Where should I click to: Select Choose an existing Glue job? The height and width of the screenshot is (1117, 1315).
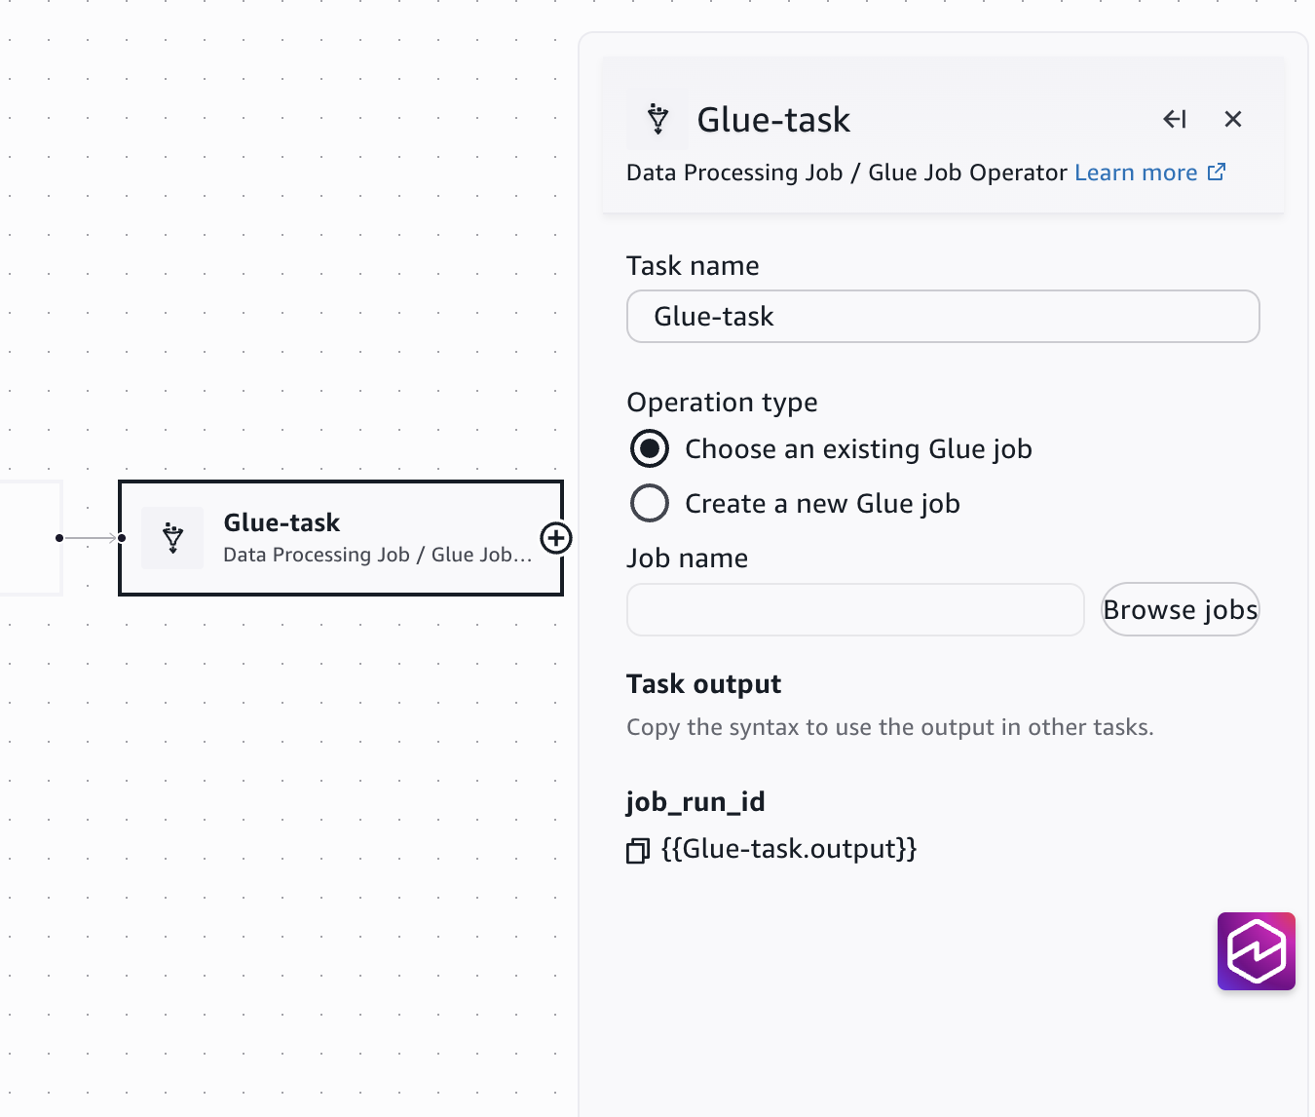[650, 449]
